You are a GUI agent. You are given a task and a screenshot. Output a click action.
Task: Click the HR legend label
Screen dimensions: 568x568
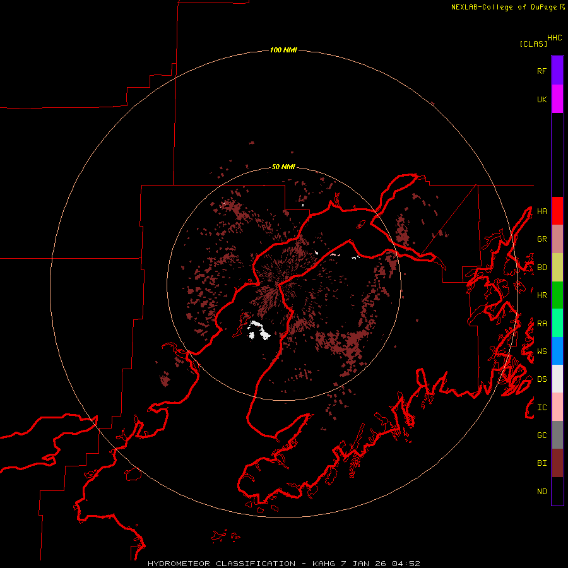pos(541,295)
